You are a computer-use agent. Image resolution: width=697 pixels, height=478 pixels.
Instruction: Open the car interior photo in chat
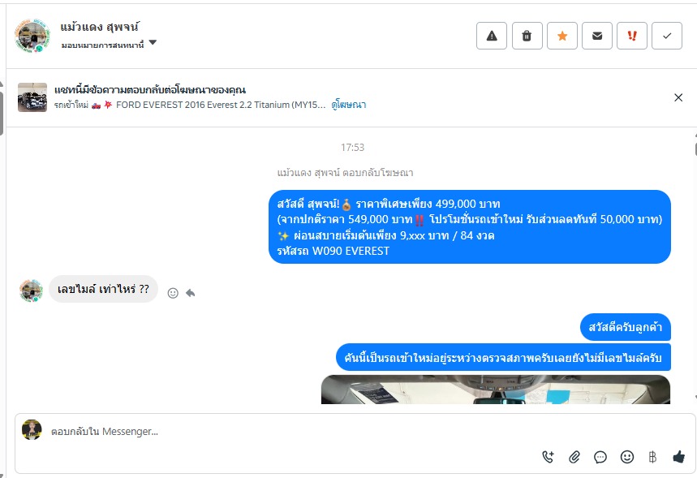[496, 390]
